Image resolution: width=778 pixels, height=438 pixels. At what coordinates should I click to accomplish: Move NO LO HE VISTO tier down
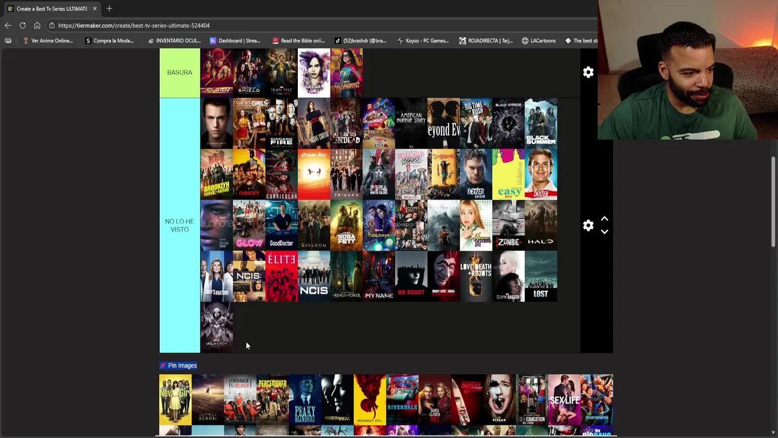coord(604,232)
